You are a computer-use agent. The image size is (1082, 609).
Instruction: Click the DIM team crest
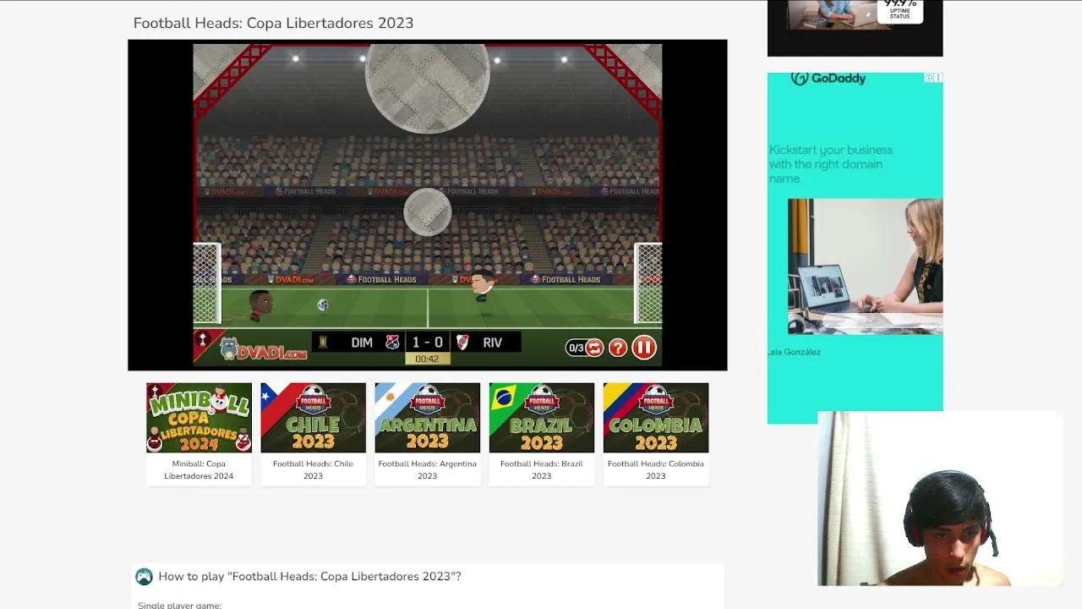click(391, 342)
